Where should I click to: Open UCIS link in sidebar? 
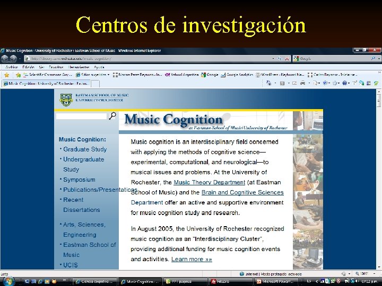71,265
